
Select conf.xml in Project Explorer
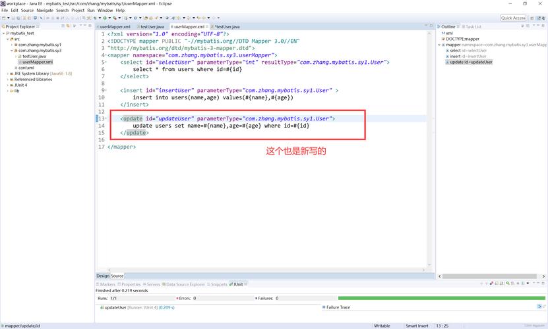click(x=26, y=68)
